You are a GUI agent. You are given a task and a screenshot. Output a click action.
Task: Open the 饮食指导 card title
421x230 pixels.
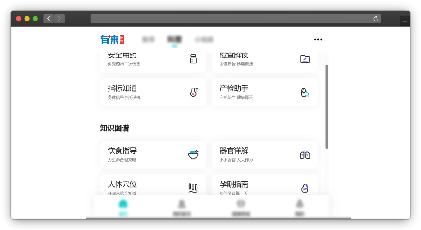pos(123,151)
